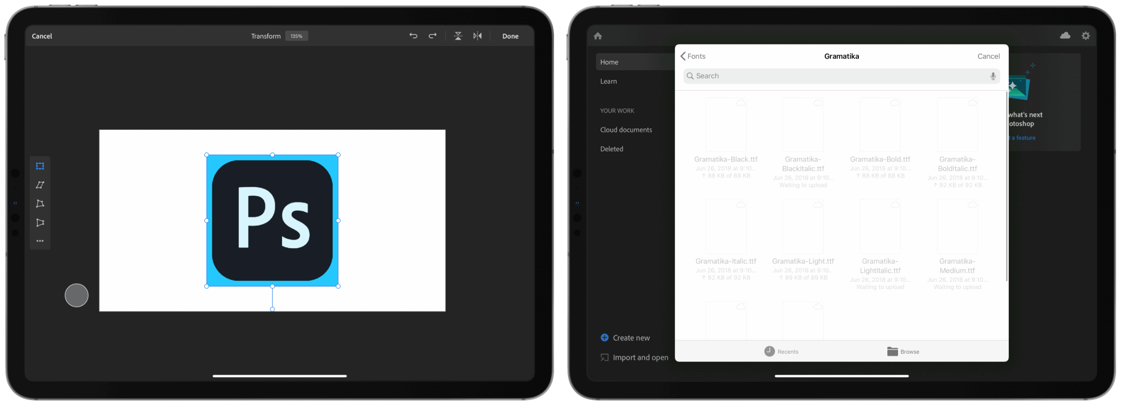This screenshot has width=1122, height=406.
Task: Tap the gray touch shortcut circle
Action: tap(77, 295)
